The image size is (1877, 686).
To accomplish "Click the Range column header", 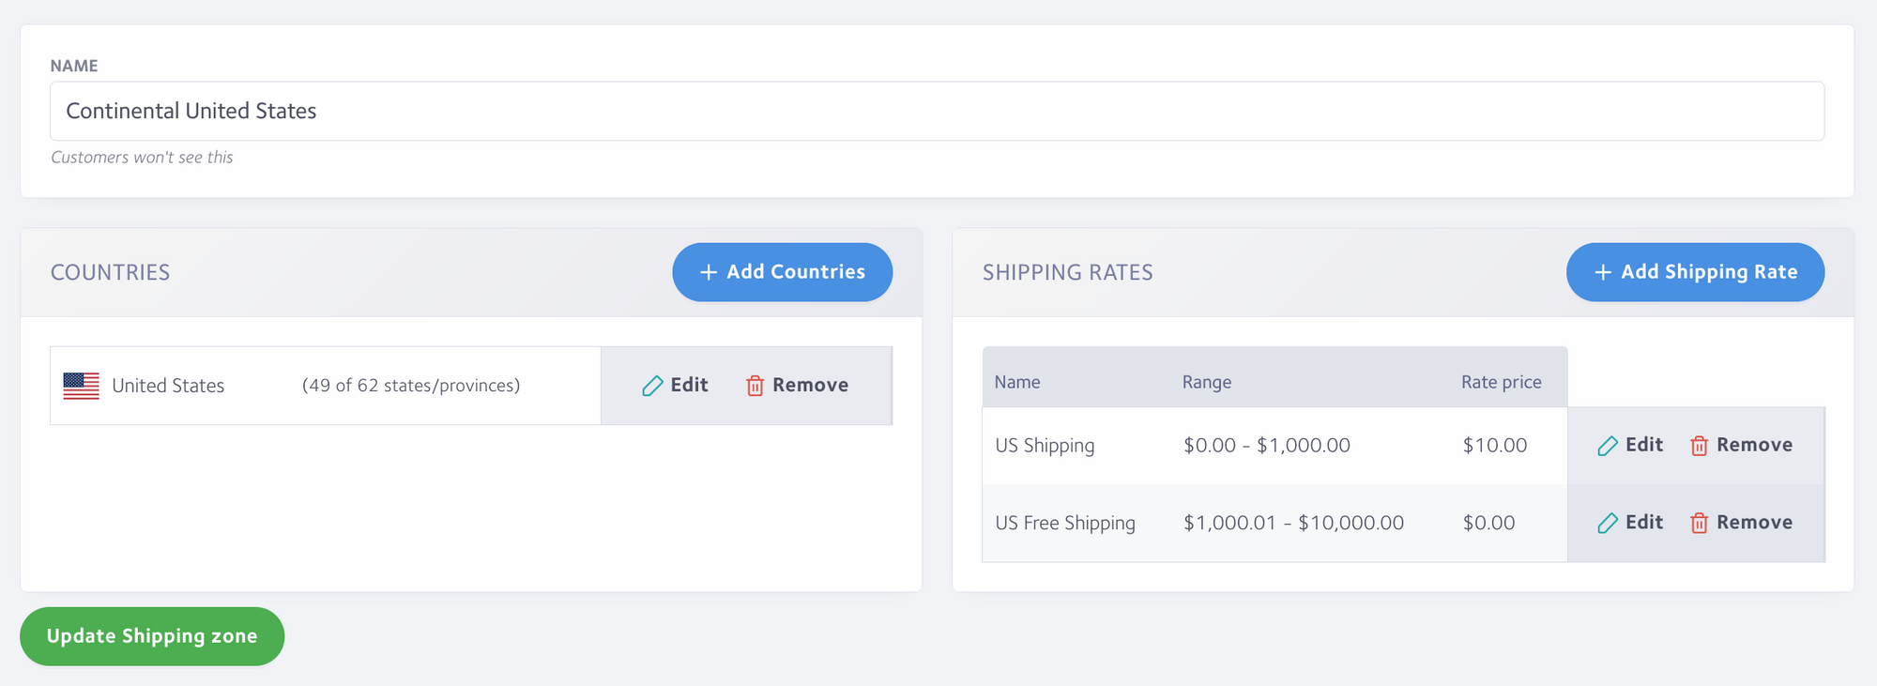I will (1207, 382).
